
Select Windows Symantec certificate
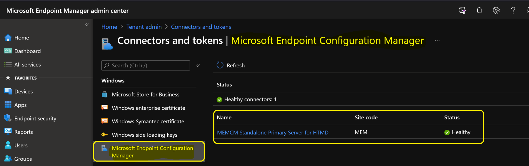click(148, 121)
